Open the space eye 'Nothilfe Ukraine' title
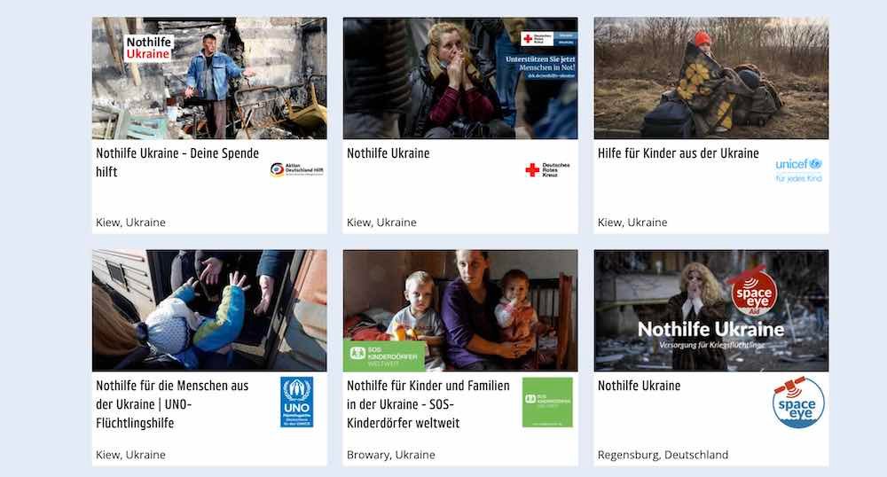This screenshot has height=477, width=887. pyautogui.click(x=640, y=386)
